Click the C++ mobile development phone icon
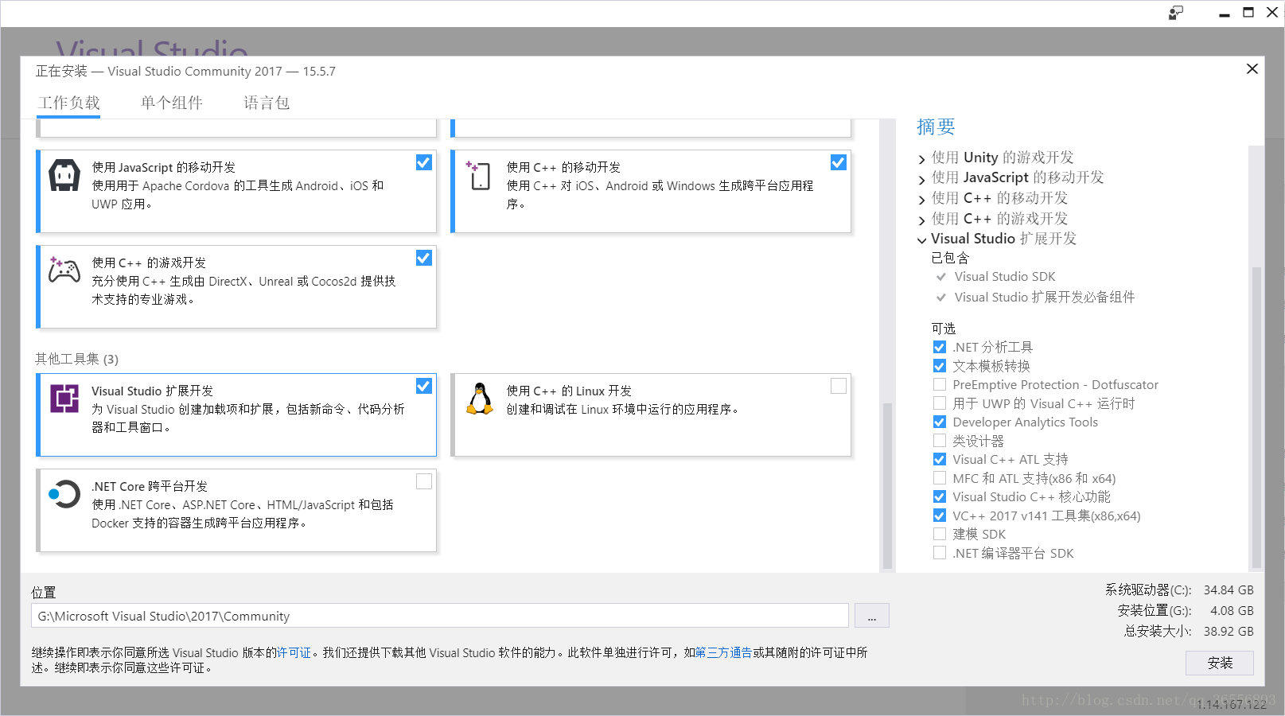The height and width of the screenshot is (716, 1285). tap(479, 175)
